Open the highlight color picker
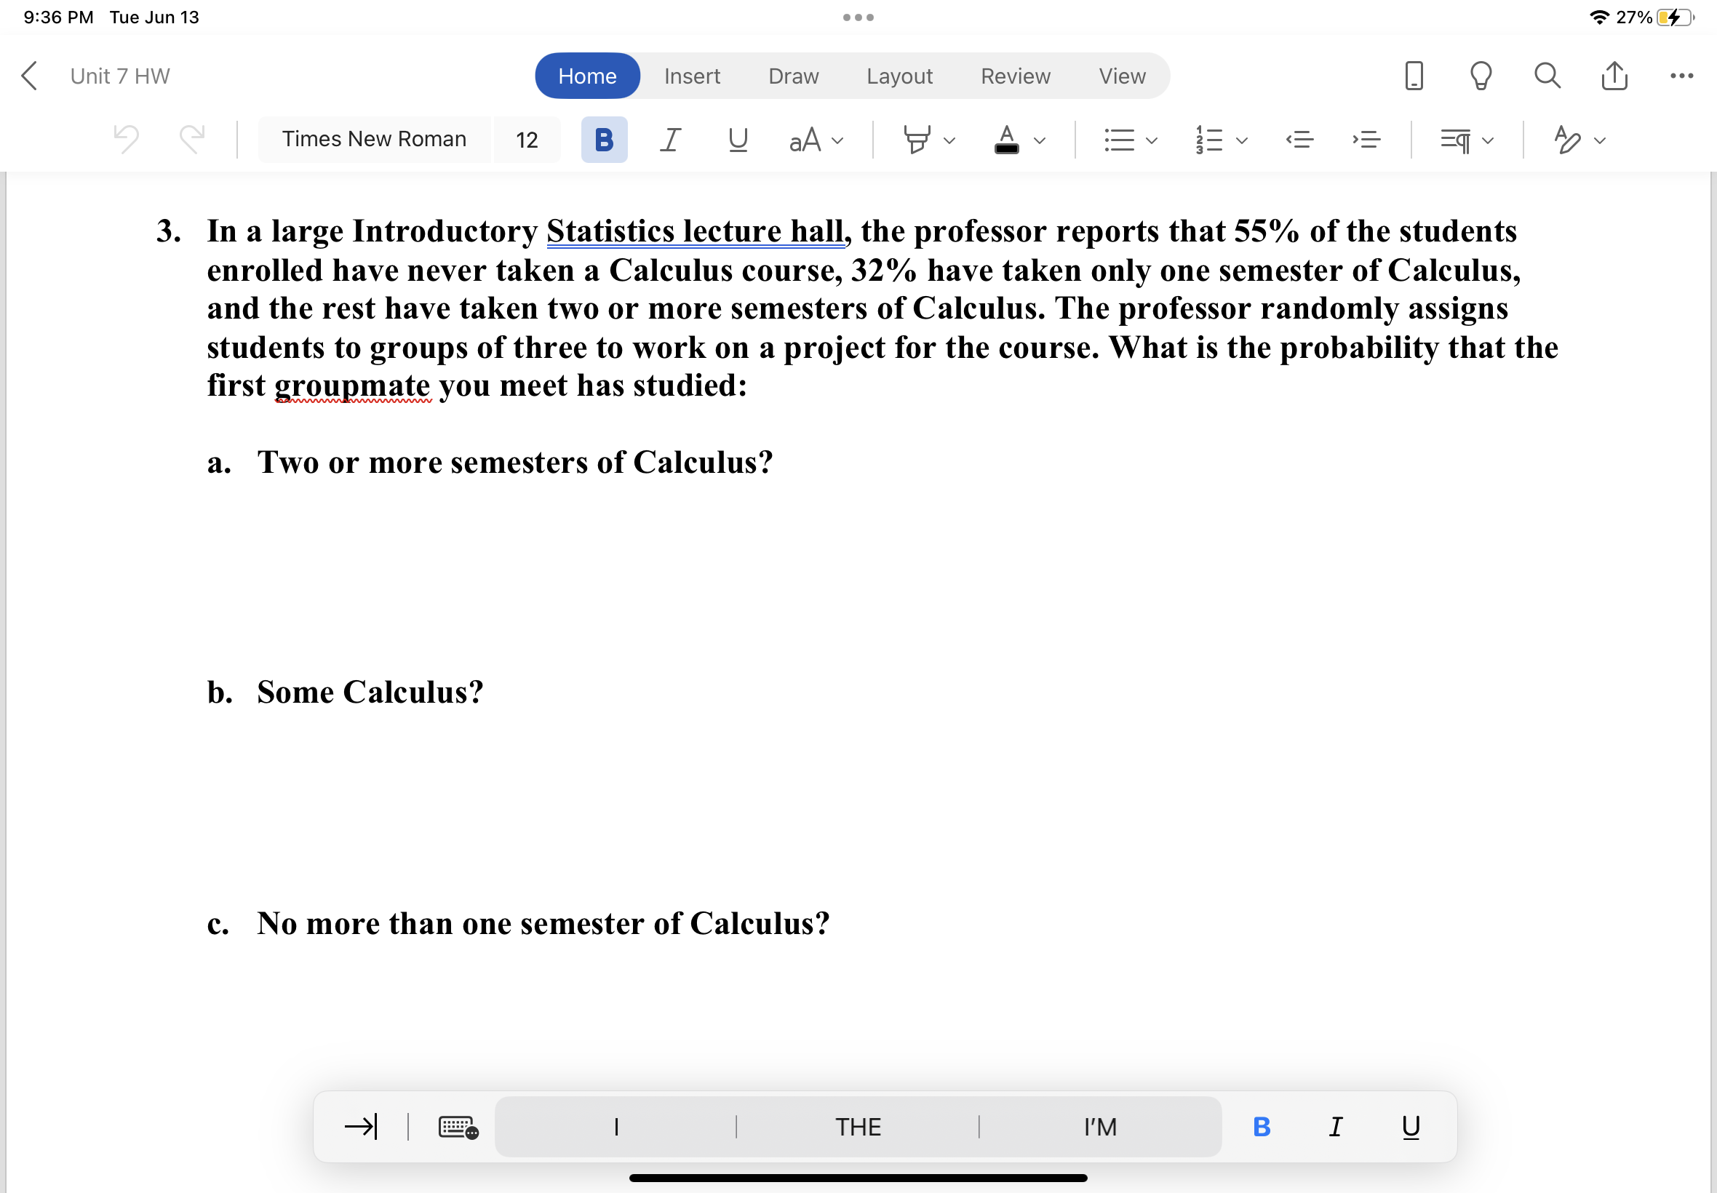The height and width of the screenshot is (1193, 1717). 927,139
